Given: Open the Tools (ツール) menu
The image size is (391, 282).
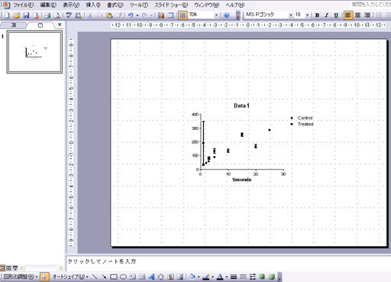Looking at the screenshot, I should [139, 5].
